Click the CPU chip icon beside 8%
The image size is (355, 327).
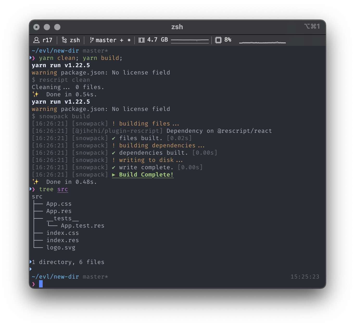[218, 40]
